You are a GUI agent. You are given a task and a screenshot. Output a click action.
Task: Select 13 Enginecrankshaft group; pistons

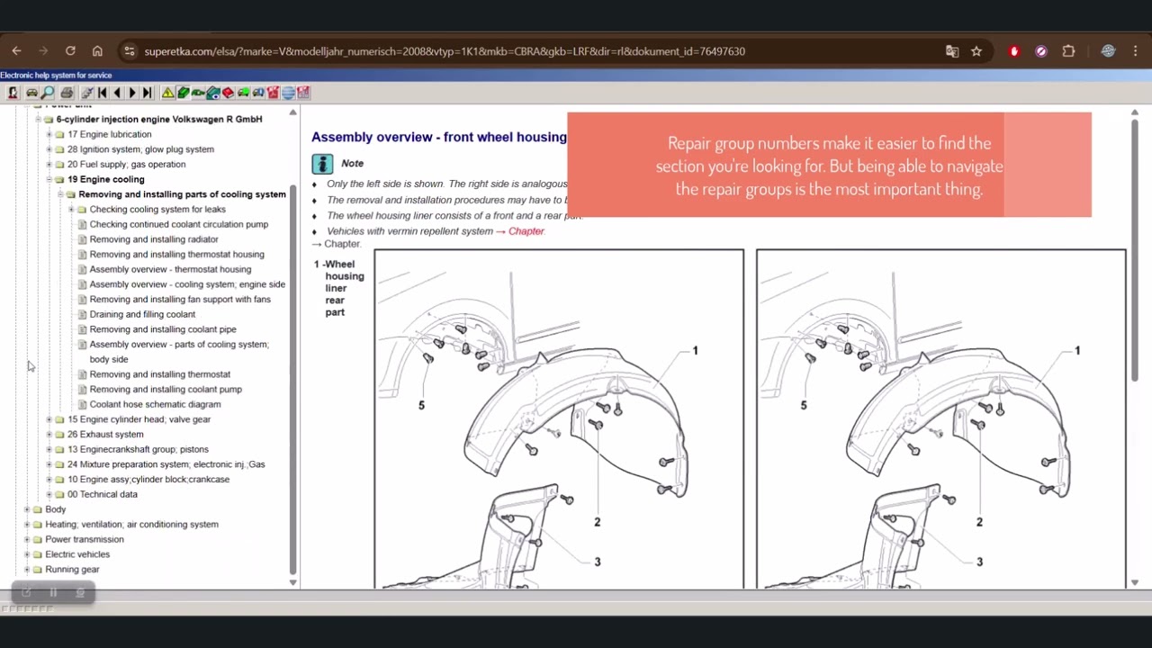(x=138, y=449)
